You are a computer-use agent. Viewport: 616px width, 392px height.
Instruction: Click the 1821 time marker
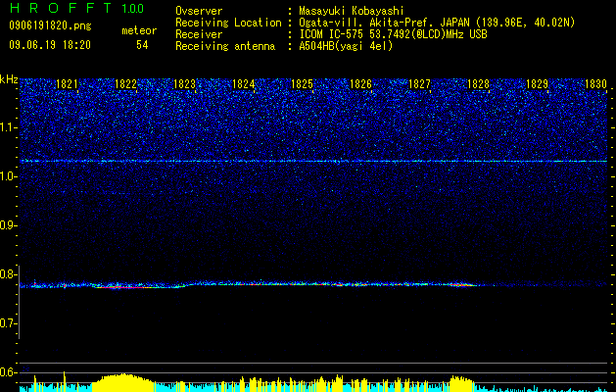[67, 84]
